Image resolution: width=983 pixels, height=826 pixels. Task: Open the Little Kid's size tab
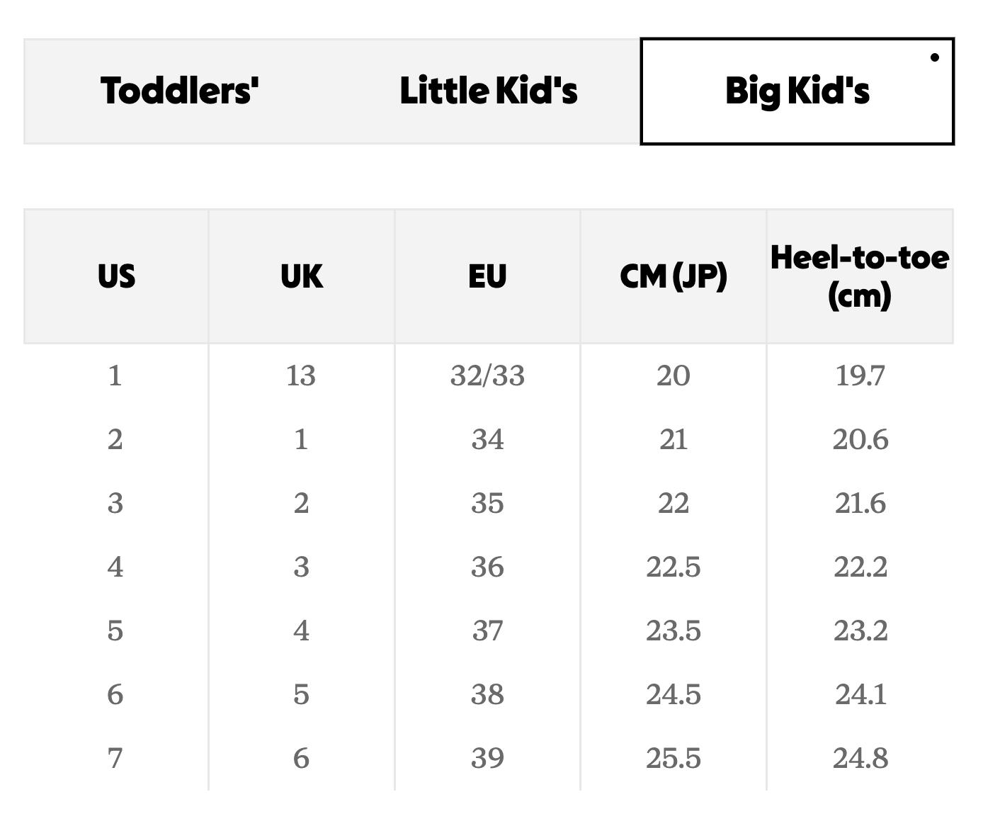pyautogui.click(x=489, y=91)
